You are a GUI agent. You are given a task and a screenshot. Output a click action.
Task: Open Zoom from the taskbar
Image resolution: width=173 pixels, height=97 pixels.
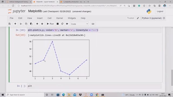click(x=91, y=95)
